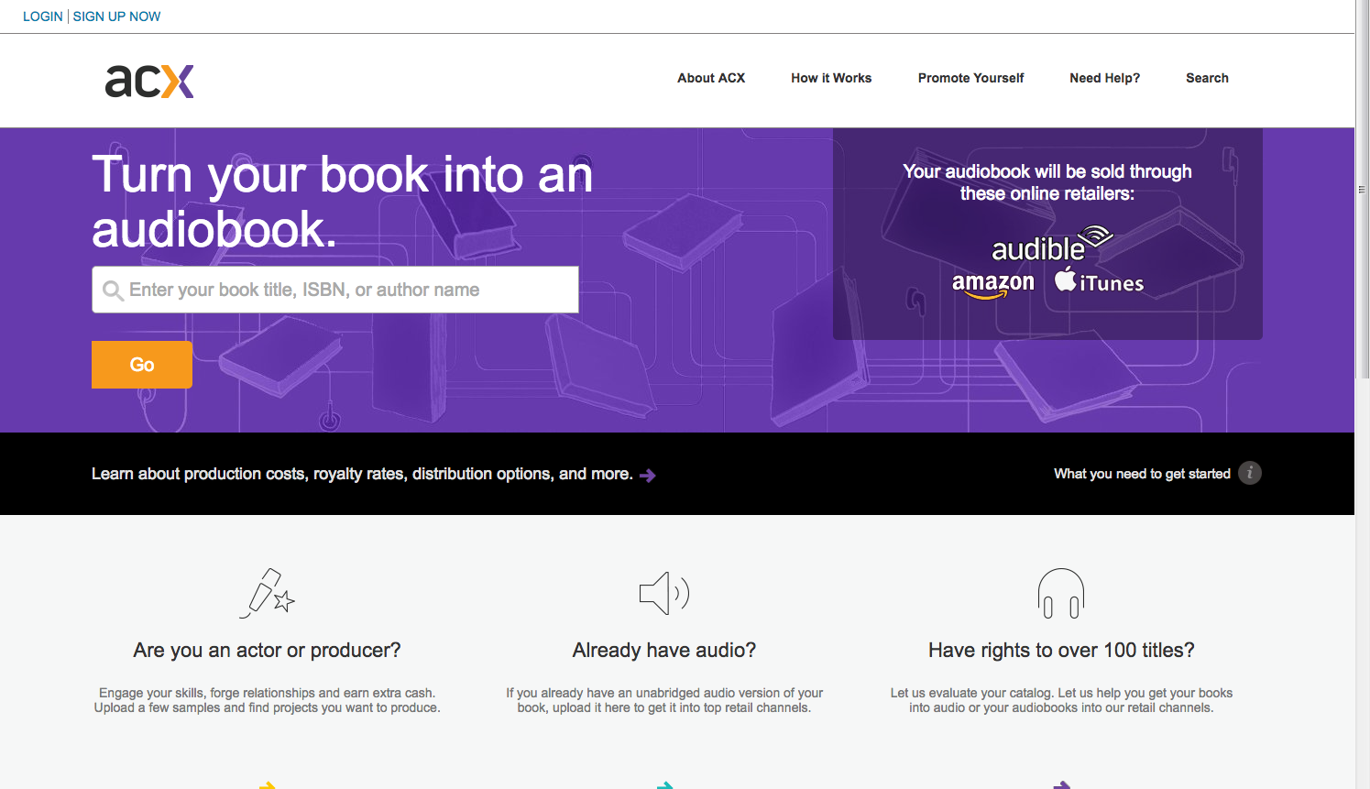The height and width of the screenshot is (789, 1370).
Task: Click the headphones icon above 'Have rights to over 100 titles?'
Action: [x=1061, y=593]
